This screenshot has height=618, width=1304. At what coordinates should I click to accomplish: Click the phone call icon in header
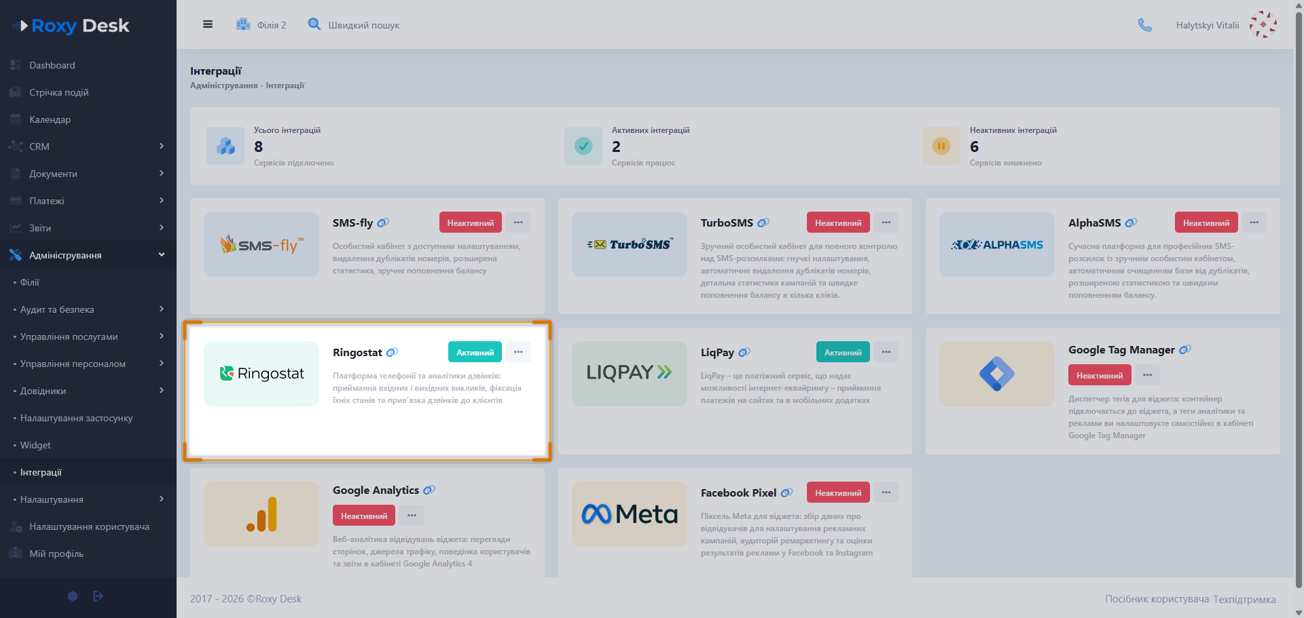pos(1145,25)
